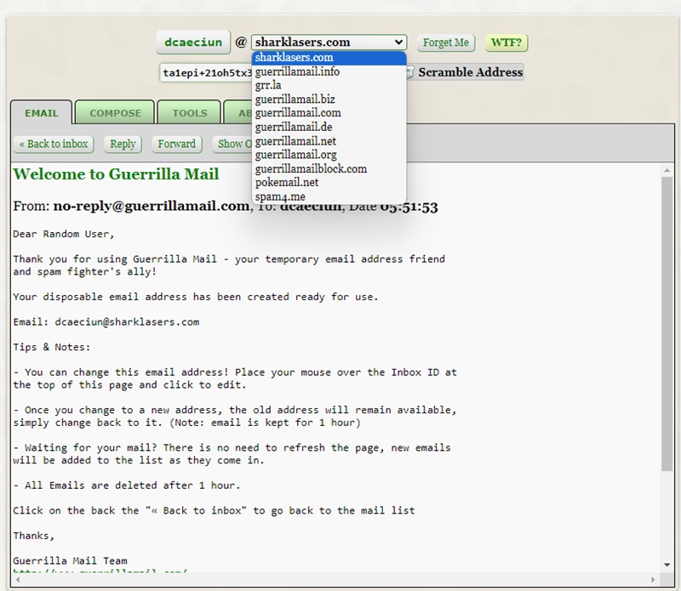The height and width of the screenshot is (591, 681).
Task: Choose spam4.me as the email domain
Action: coord(281,196)
